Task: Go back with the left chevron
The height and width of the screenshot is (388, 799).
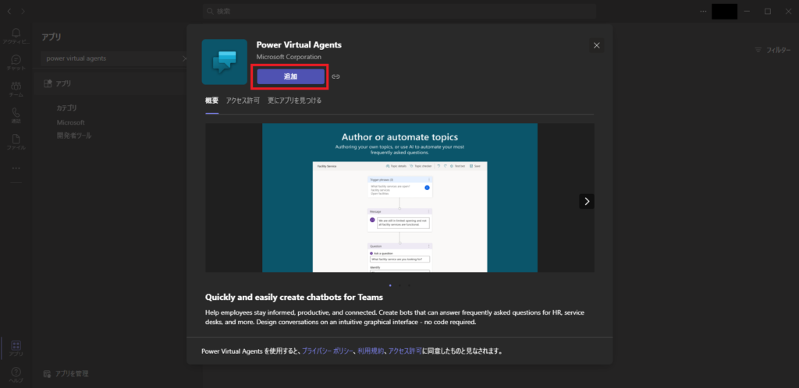Action: point(9,11)
